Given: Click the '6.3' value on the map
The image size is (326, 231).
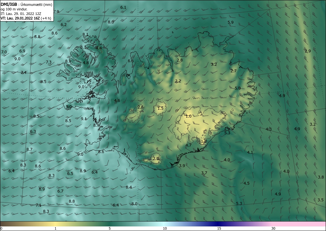Looking at the screenshot, I should pos(33,132).
